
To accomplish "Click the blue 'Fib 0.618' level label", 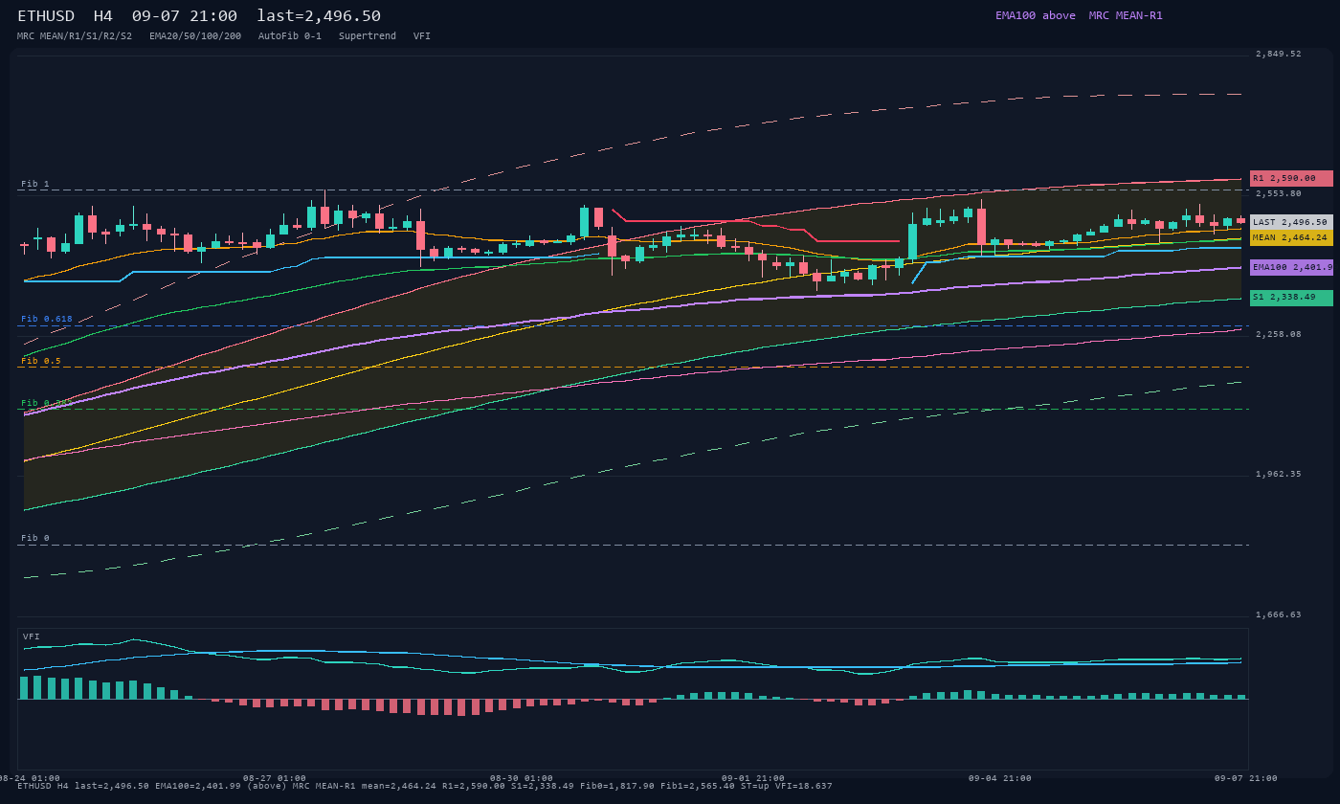I will coord(47,319).
